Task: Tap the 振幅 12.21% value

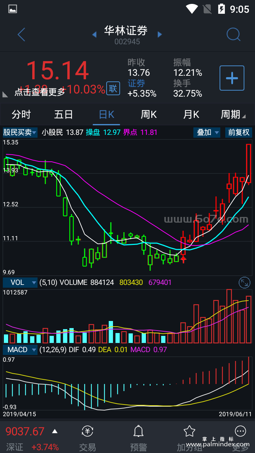Action: click(188, 73)
